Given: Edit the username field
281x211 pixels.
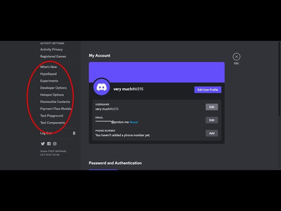Looking at the screenshot, I should pos(212,107).
